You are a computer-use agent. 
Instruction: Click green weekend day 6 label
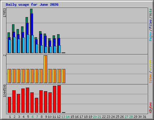pos(32,117)
